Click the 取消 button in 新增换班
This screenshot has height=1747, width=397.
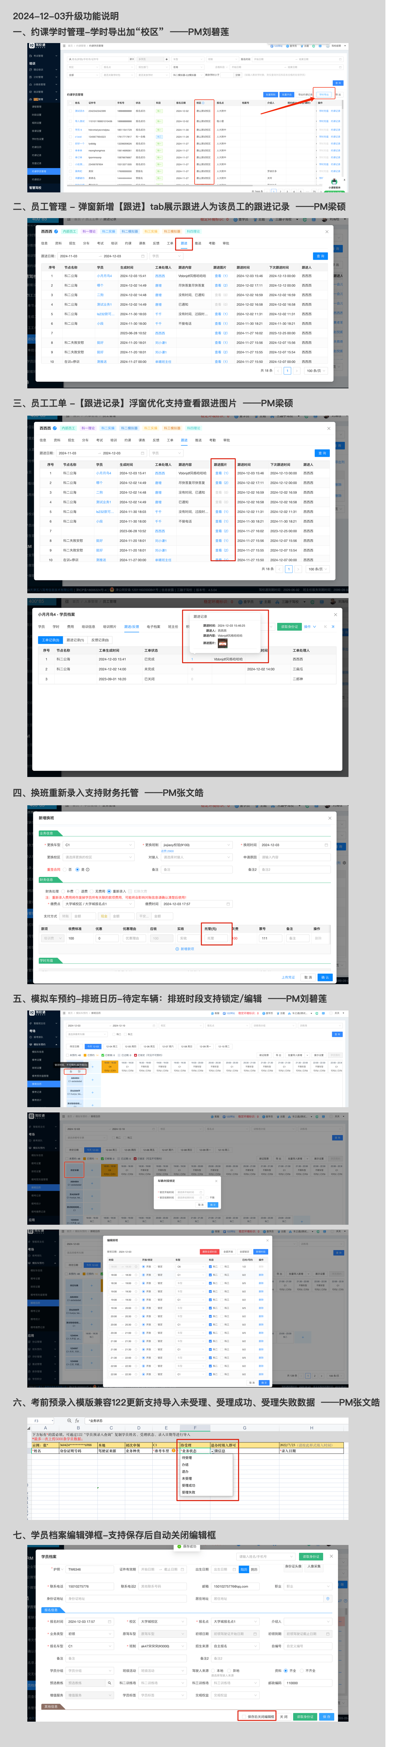click(x=308, y=977)
